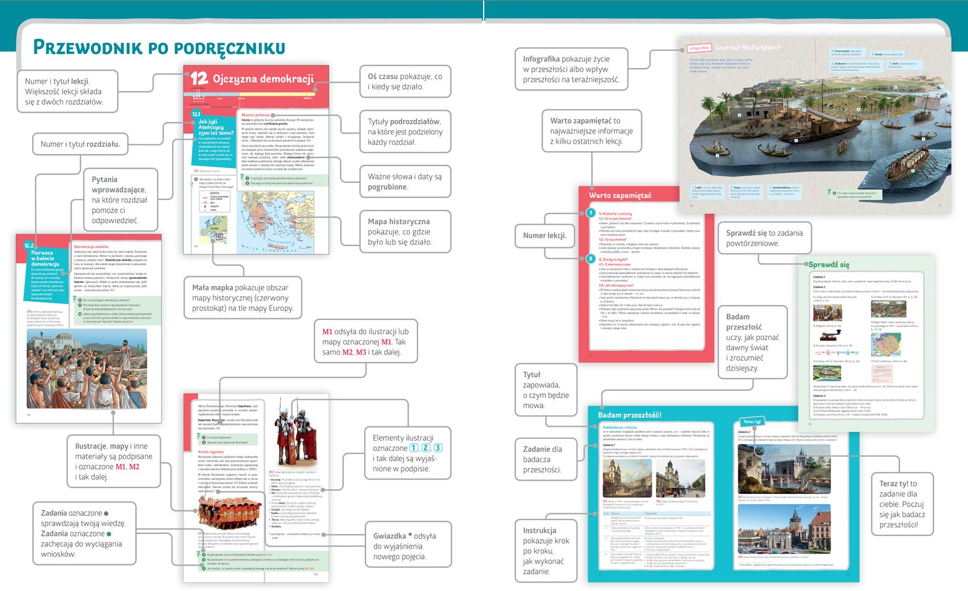Open the ancient Greece historical map
The width and height of the screenshot is (968, 591).
point(278,221)
